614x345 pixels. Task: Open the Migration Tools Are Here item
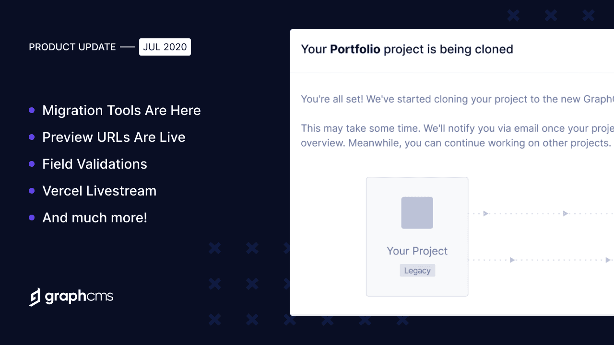point(121,110)
